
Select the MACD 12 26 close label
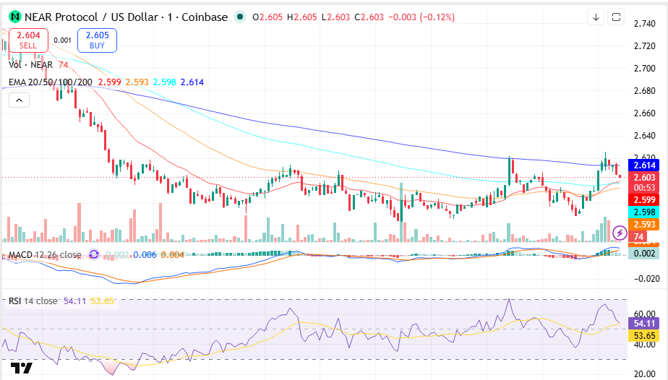point(45,254)
